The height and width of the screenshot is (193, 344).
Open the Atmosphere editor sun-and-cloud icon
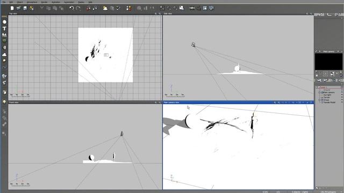pyautogui.click(x=105, y=9)
